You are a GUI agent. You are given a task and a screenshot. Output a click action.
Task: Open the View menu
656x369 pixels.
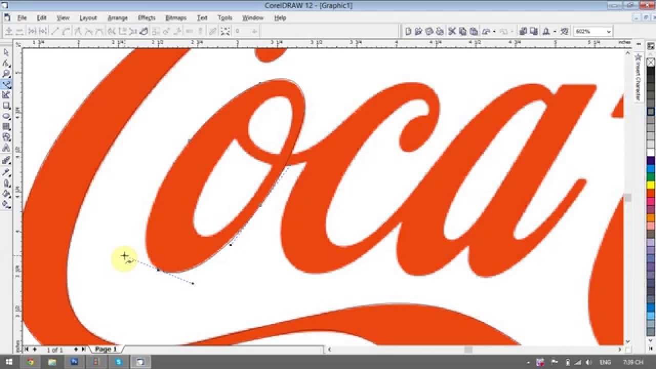point(63,17)
